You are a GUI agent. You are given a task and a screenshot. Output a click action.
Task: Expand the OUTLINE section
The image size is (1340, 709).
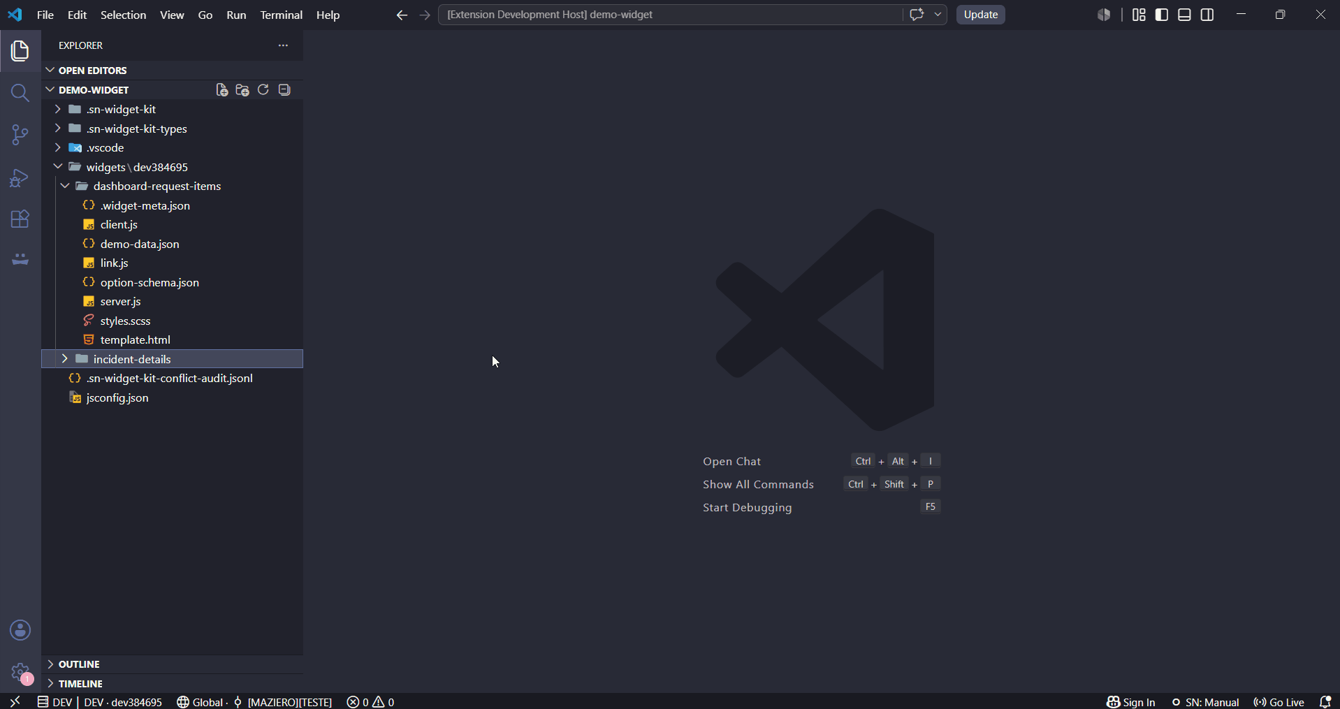coord(173,664)
